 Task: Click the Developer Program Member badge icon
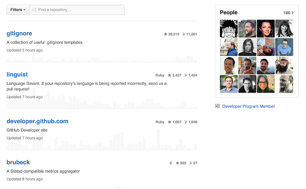pyautogui.click(x=217, y=106)
